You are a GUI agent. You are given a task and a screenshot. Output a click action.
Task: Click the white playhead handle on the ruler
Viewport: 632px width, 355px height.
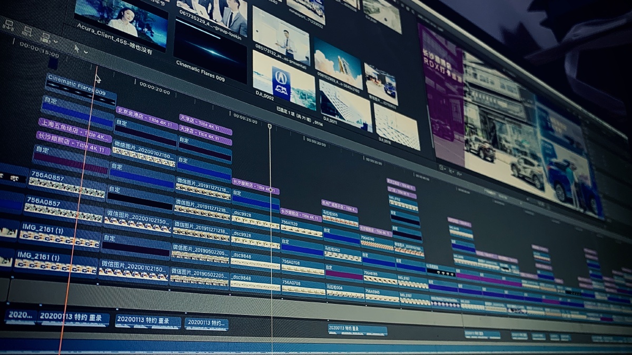pyautogui.click(x=270, y=126)
